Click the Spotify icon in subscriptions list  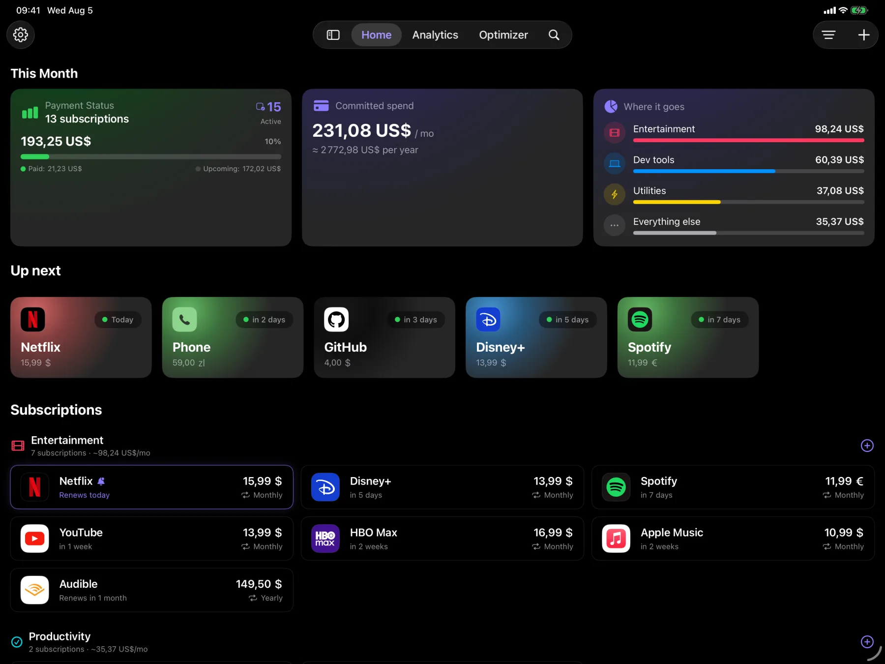pos(616,487)
